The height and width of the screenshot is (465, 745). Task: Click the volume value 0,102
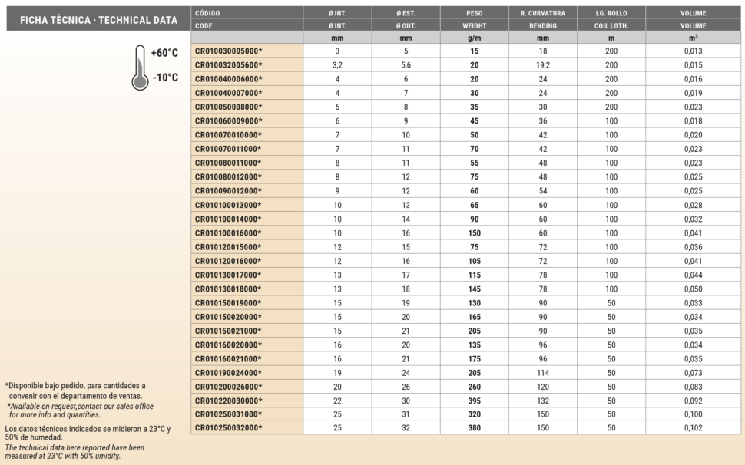693,428
